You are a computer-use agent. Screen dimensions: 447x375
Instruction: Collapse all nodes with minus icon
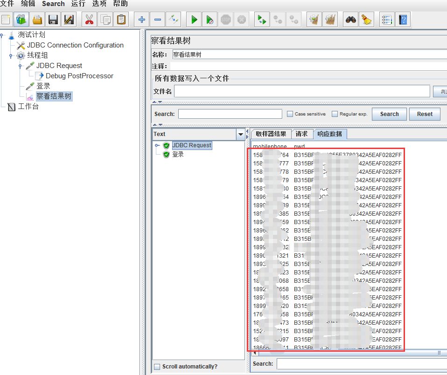click(158, 20)
